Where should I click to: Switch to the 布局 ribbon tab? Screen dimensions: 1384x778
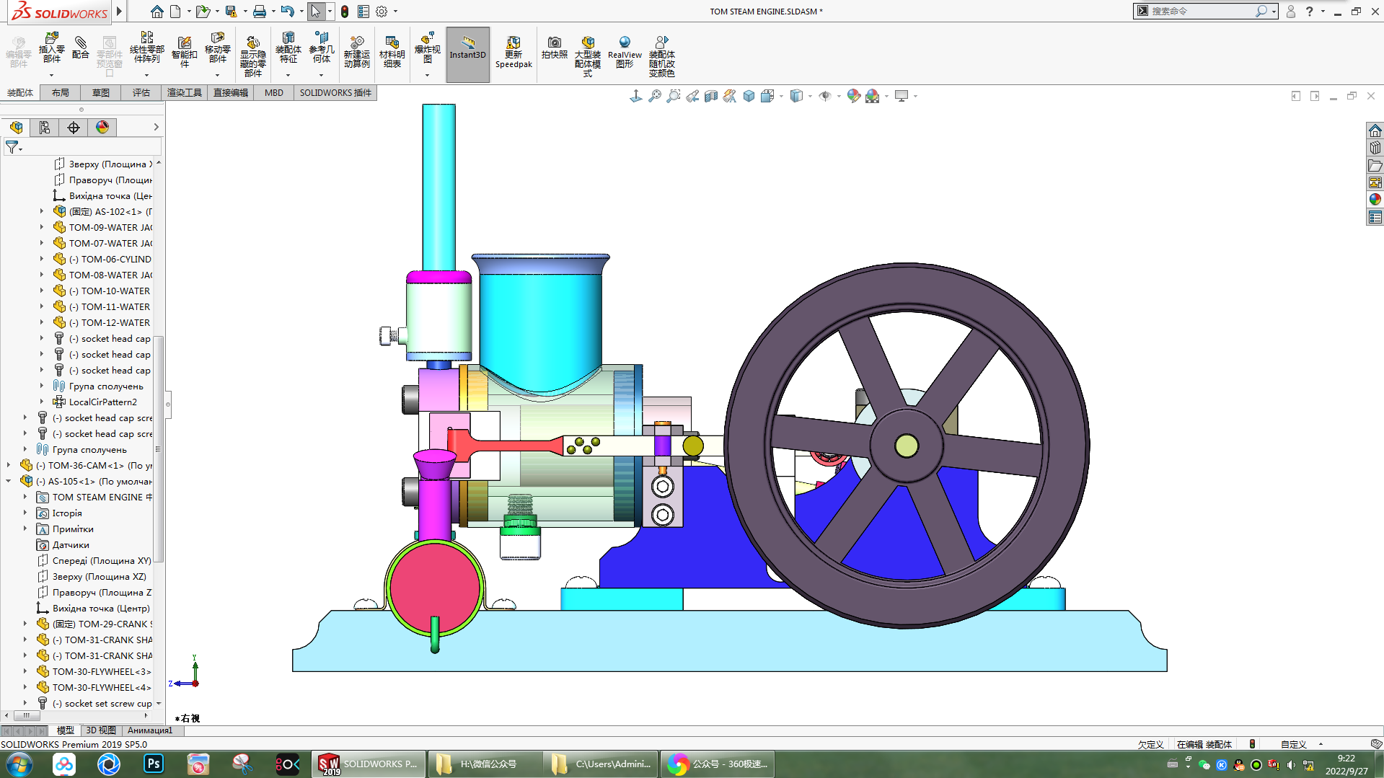(x=61, y=93)
